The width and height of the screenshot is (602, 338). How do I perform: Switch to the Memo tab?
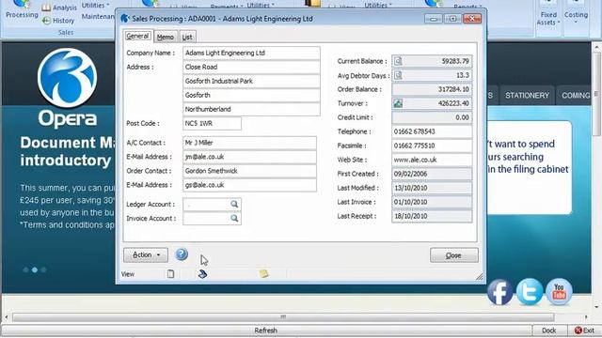pyautogui.click(x=166, y=37)
